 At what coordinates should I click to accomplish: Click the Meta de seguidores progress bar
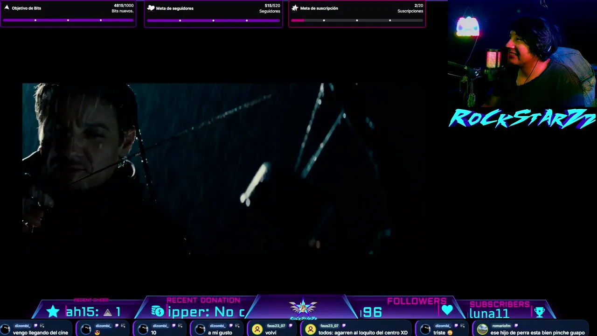[213, 20]
